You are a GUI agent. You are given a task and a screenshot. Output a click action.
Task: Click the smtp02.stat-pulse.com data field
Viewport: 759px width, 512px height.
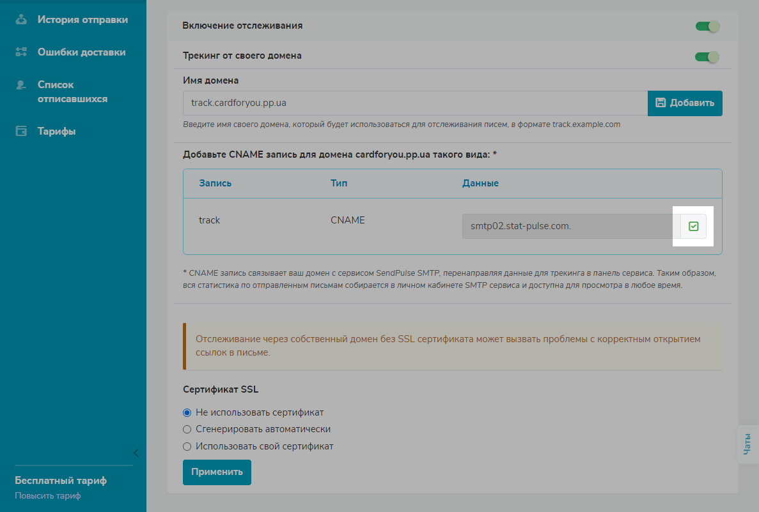(x=570, y=227)
